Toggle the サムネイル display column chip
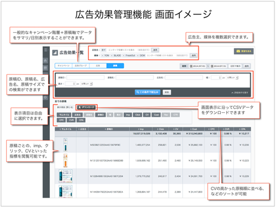The height and width of the screenshot is (207, 276). [x=64, y=115]
